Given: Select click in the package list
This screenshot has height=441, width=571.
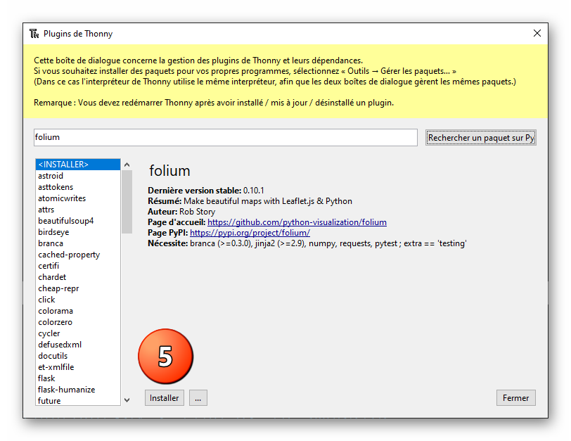Looking at the screenshot, I should point(78,300).
